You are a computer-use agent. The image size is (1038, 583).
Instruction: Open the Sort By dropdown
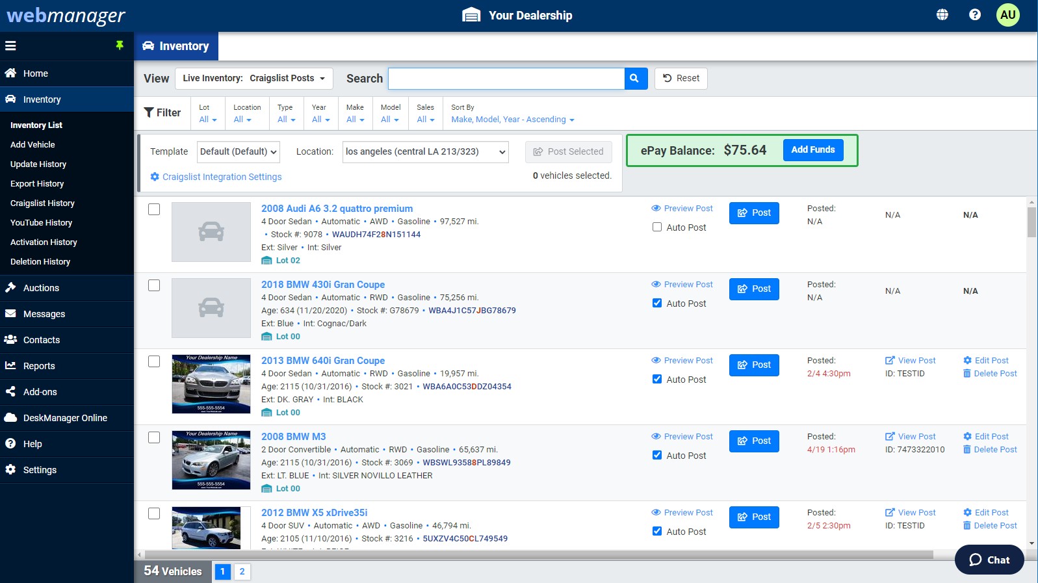tap(513, 120)
